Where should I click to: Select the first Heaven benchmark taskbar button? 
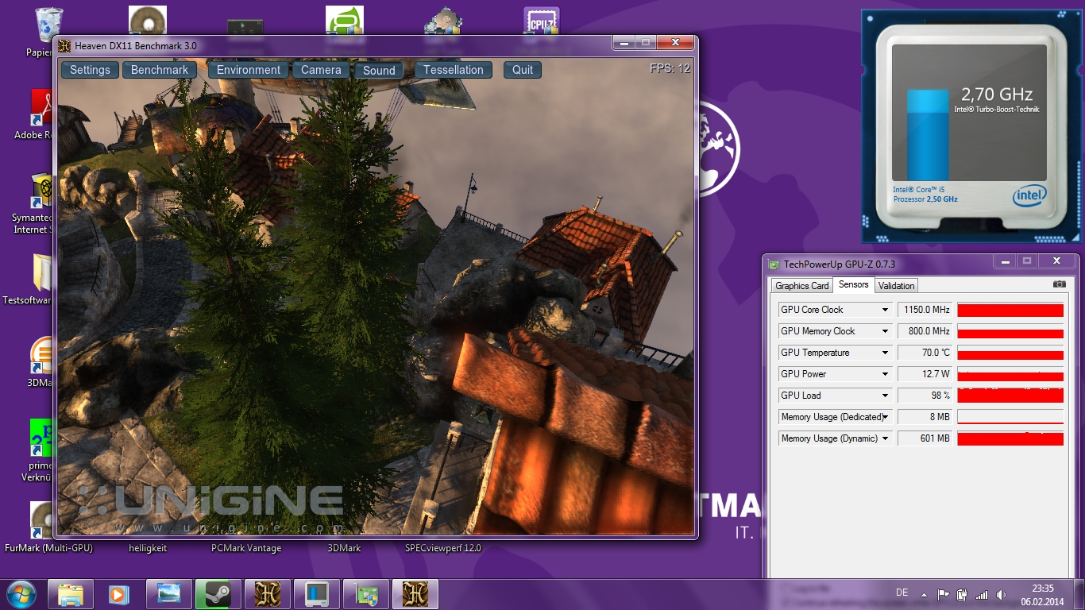(x=267, y=594)
